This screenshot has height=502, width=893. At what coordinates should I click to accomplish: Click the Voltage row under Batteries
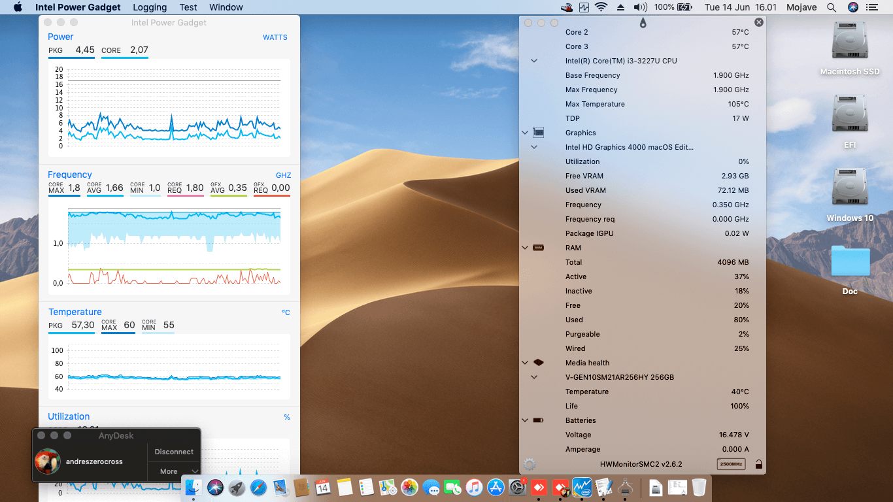(x=643, y=435)
